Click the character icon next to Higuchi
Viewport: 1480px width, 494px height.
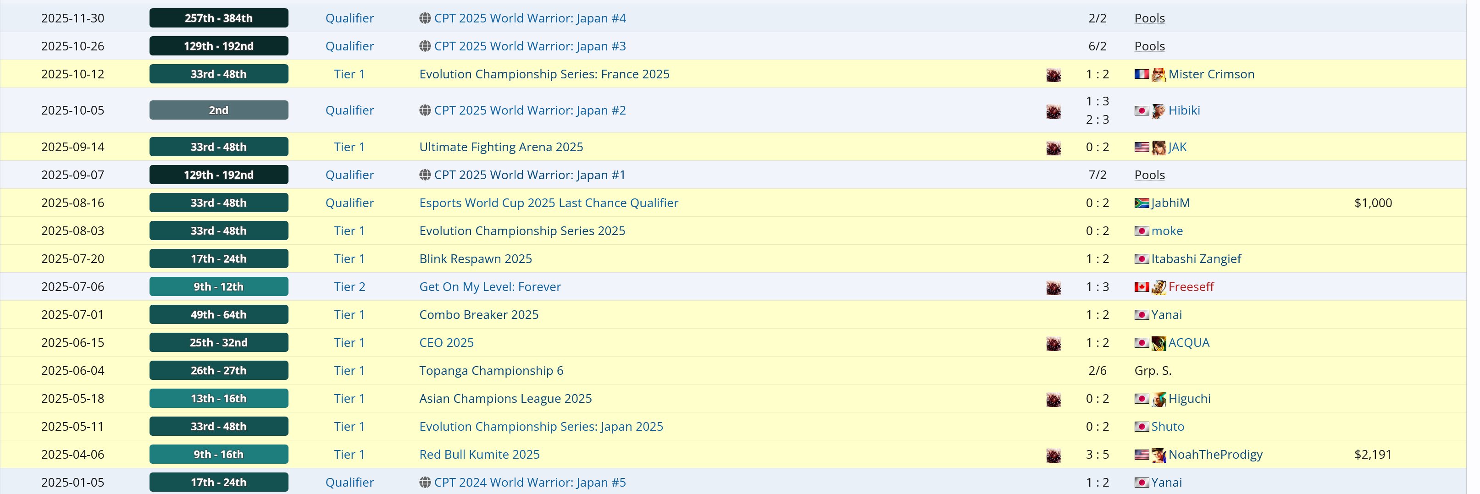coord(1158,399)
